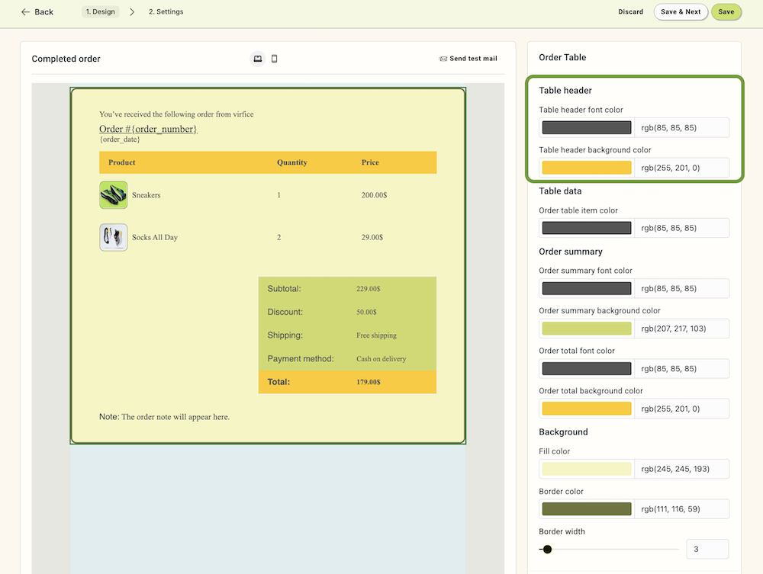763x574 pixels.
Task: Click the Subtotal: label in summary
Action: tap(284, 289)
